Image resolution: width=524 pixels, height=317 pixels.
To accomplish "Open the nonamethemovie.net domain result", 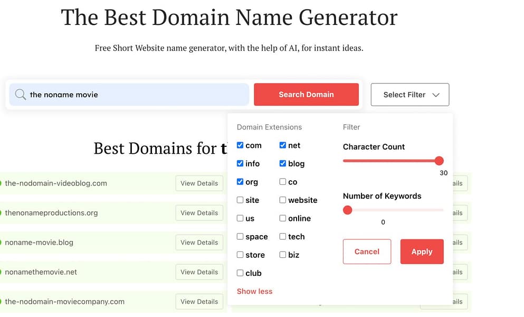I will coord(41,272).
